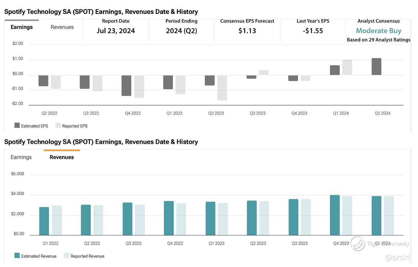This screenshot has height=267, width=418.
Task: Click the page title above the EPS chart
Action: click(x=101, y=12)
